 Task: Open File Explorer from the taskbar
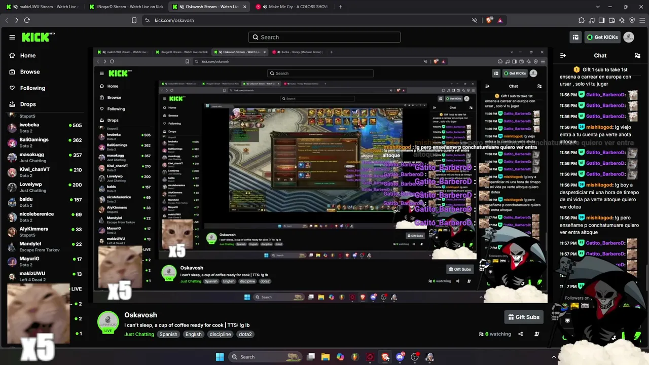pyautogui.click(x=326, y=357)
